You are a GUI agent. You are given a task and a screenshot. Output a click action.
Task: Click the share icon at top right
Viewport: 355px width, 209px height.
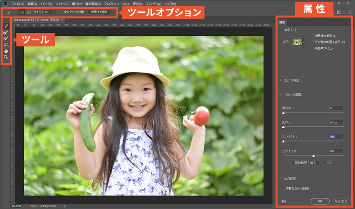click(x=350, y=12)
